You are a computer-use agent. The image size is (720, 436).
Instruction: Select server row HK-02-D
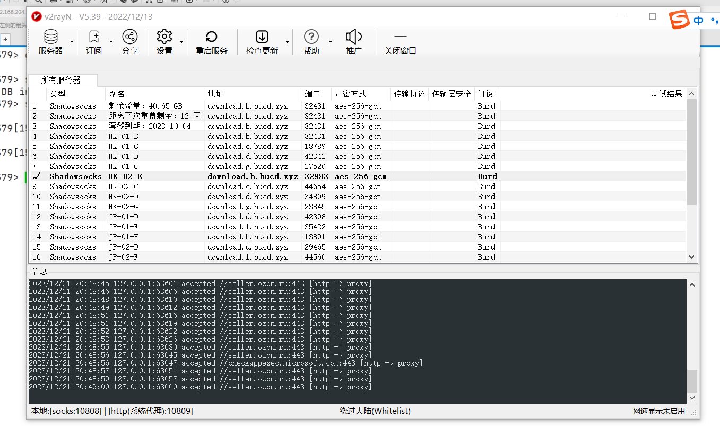[x=357, y=197]
